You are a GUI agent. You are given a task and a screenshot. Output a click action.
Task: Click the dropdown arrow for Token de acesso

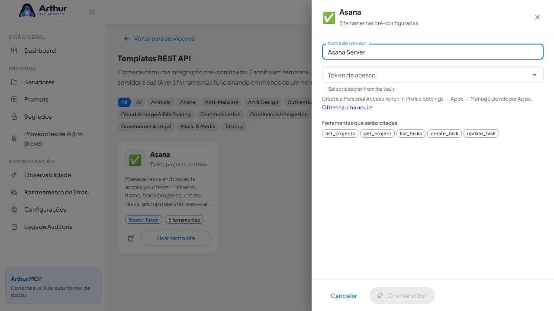(x=535, y=75)
